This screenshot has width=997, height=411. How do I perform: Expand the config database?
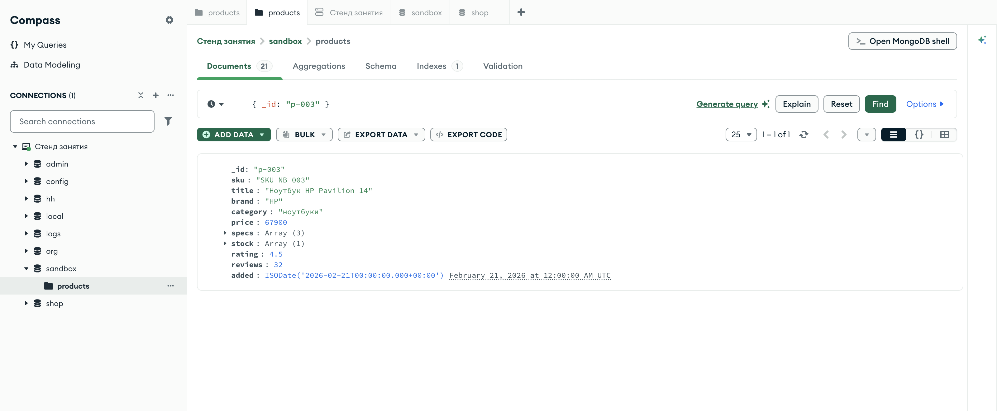click(26, 181)
